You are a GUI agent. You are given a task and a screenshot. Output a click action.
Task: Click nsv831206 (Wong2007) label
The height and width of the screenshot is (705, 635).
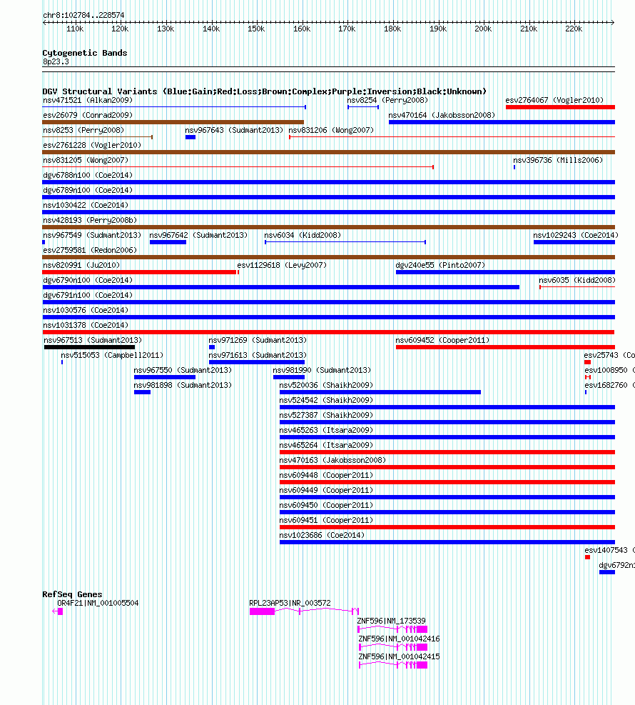coord(331,131)
